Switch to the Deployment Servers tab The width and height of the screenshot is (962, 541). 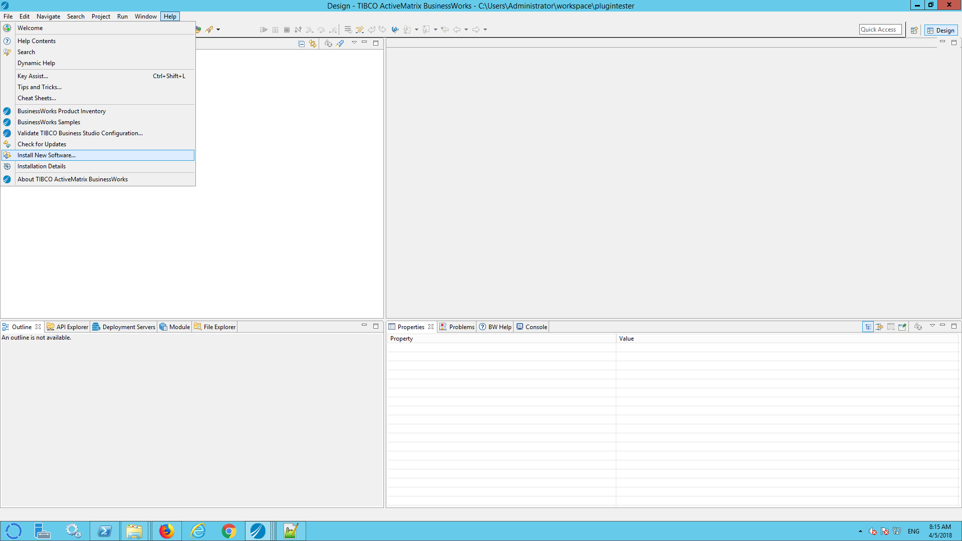(x=124, y=327)
